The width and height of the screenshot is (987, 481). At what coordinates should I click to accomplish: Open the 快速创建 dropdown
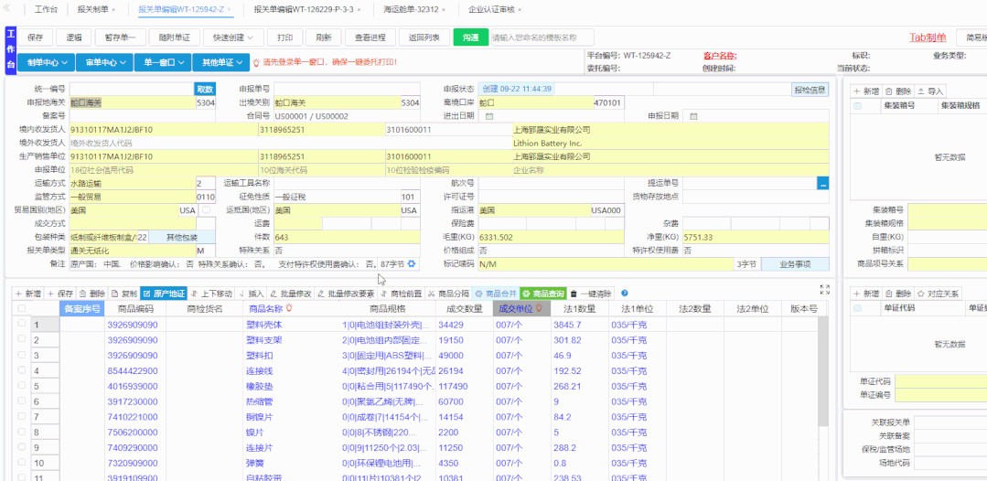233,37
